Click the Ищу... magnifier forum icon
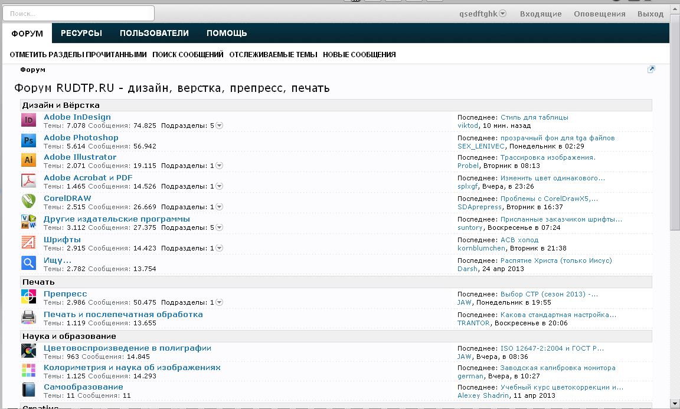The width and height of the screenshot is (680, 409). tap(28, 263)
